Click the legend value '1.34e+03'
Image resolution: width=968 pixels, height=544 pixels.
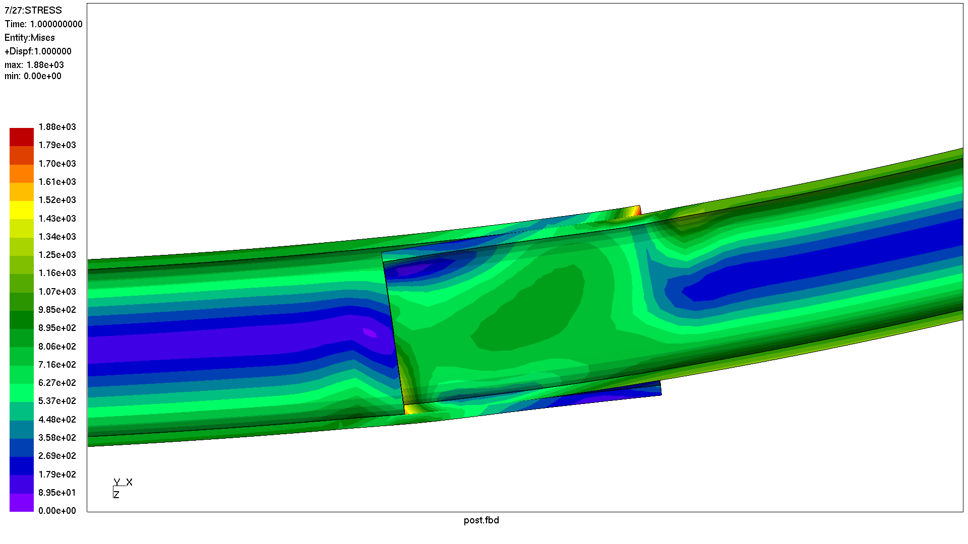click(57, 237)
